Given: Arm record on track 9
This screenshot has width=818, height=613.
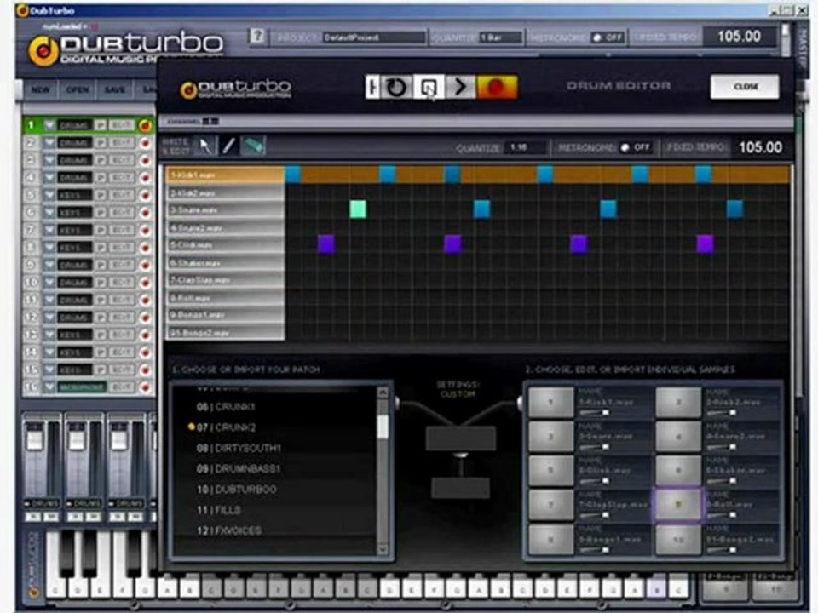Looking at the screenshot, I should (145, 266).
